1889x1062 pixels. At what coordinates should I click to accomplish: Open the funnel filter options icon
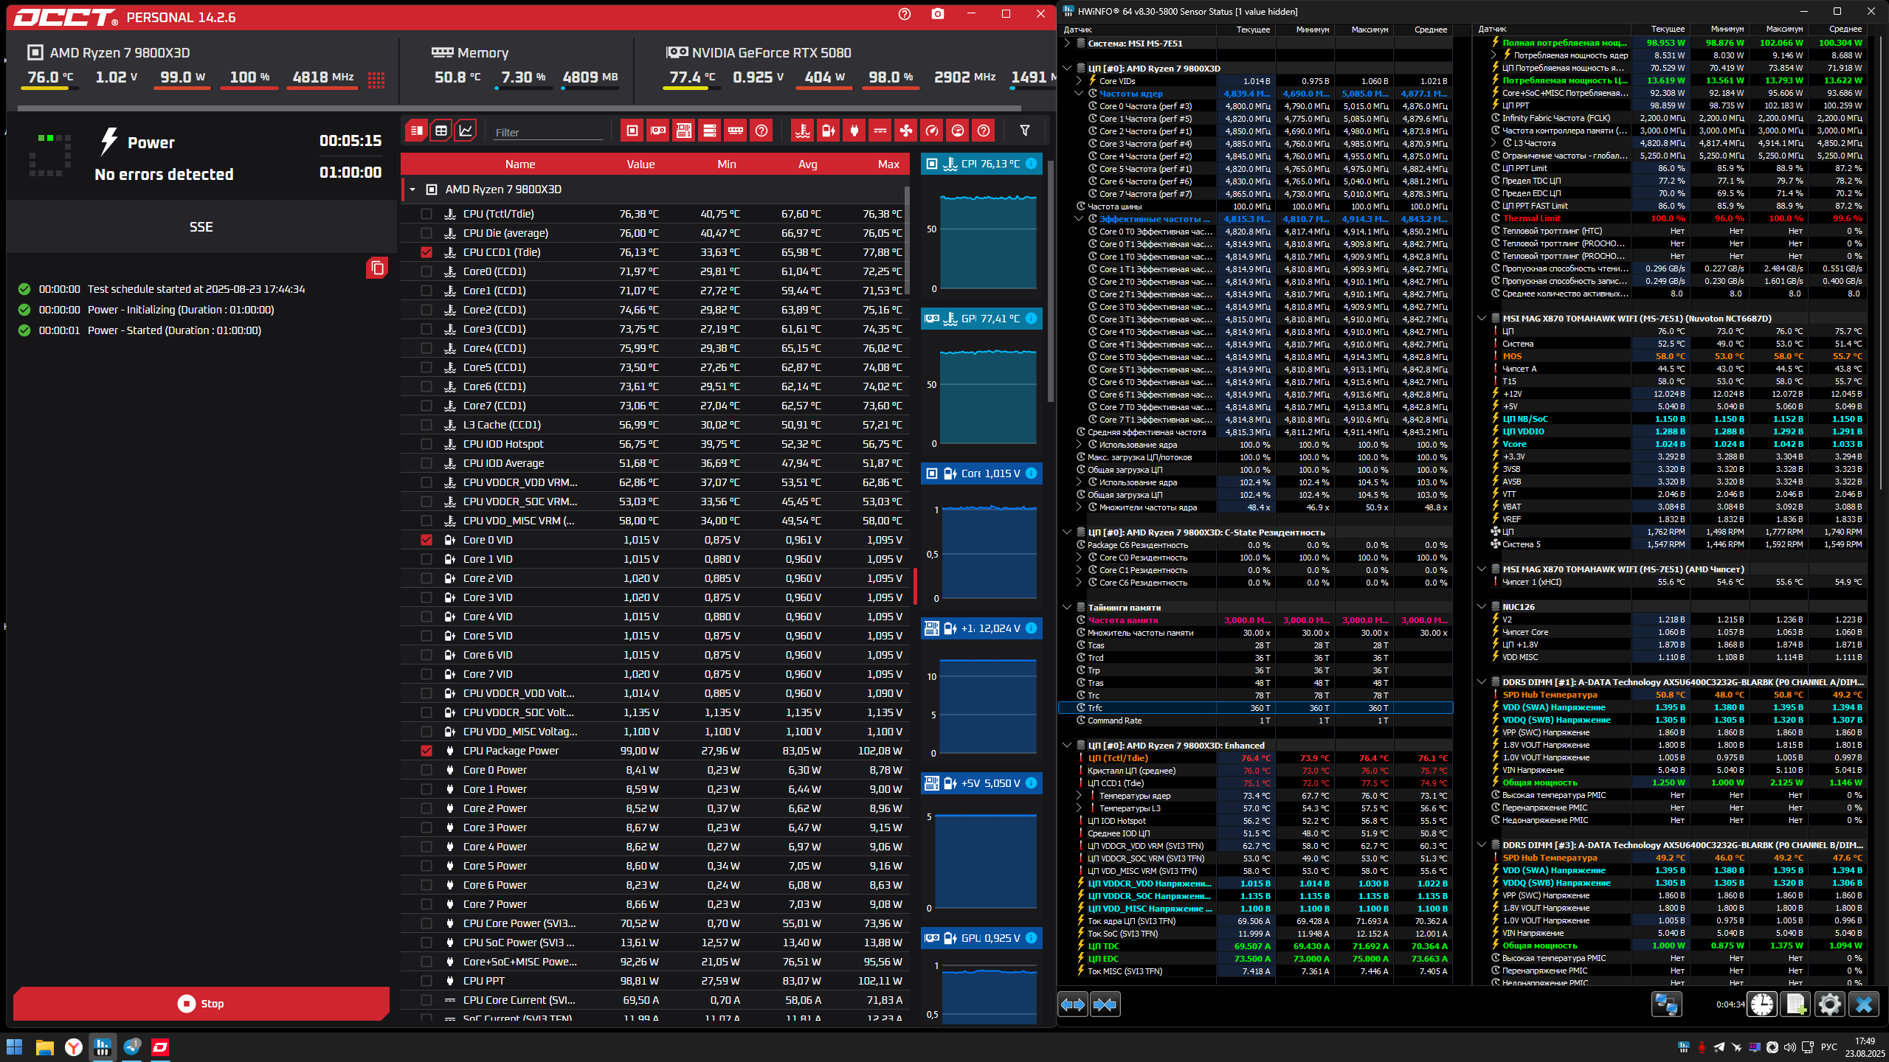[1024, 131]
